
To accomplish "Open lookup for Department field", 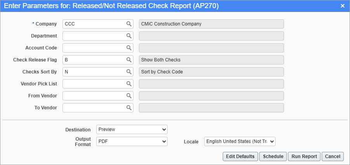I will pyautogui.click(x=129, y=36).
